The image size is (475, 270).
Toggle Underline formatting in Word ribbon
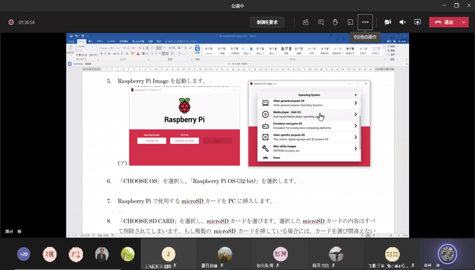(x=109, y=54)
